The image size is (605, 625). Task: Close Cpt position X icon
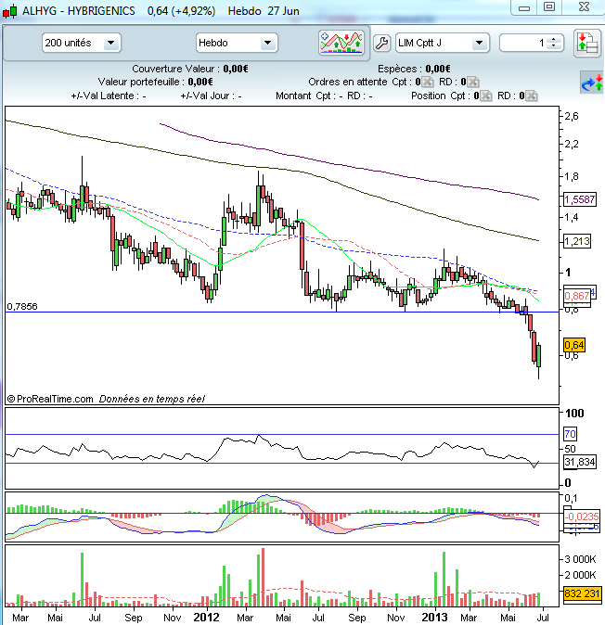[x=485, y=96]
